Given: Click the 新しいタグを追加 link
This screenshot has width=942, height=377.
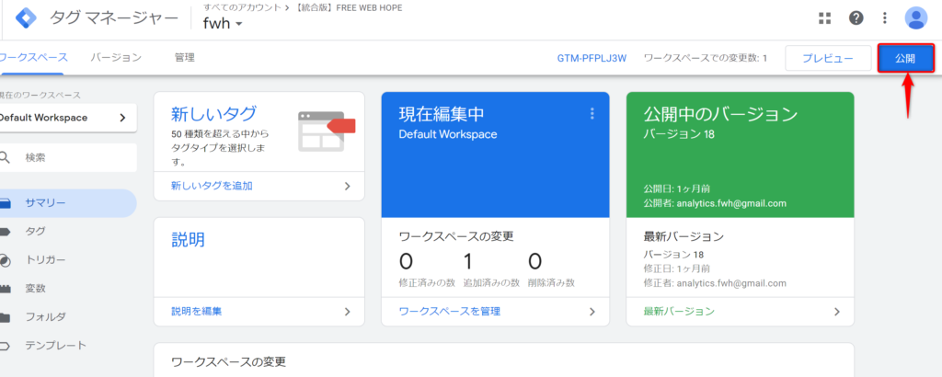Looking at the screenshot, I should [x=213, y=186].
